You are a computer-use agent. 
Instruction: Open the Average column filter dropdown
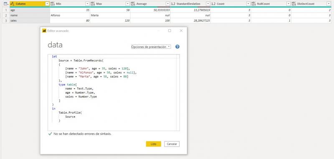[168, 4]
